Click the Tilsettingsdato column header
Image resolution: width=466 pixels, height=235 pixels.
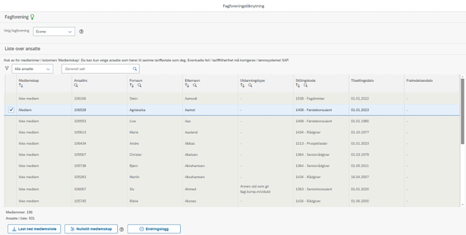[x=362, y=81]
